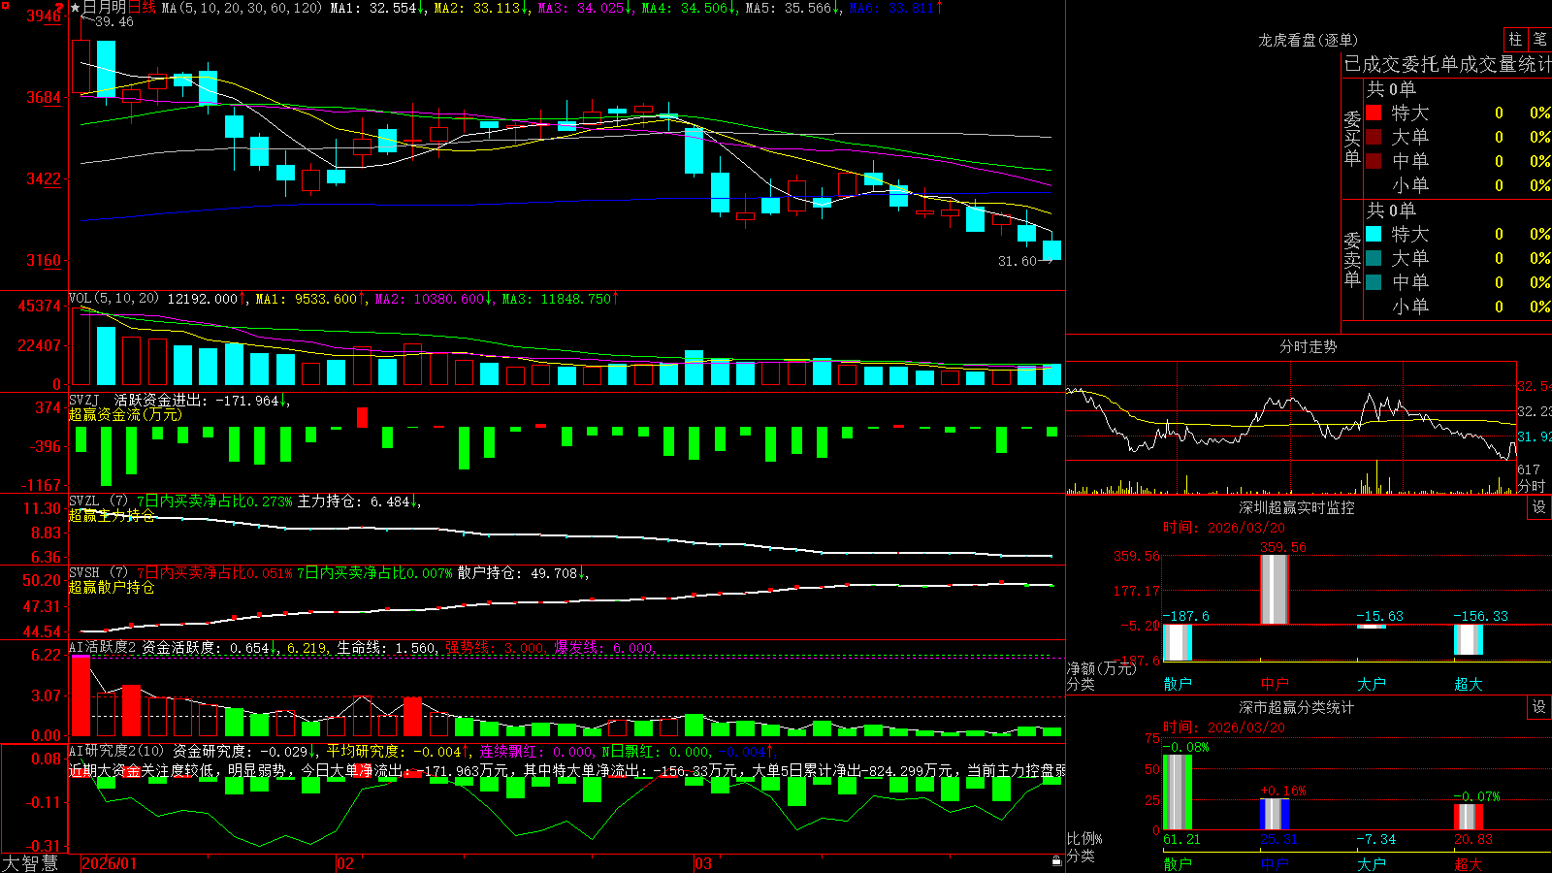The height and width of the screenshot is (873, 1552).
Task: Click the lock icon on the timeline bar
Action: (1056, 861)
